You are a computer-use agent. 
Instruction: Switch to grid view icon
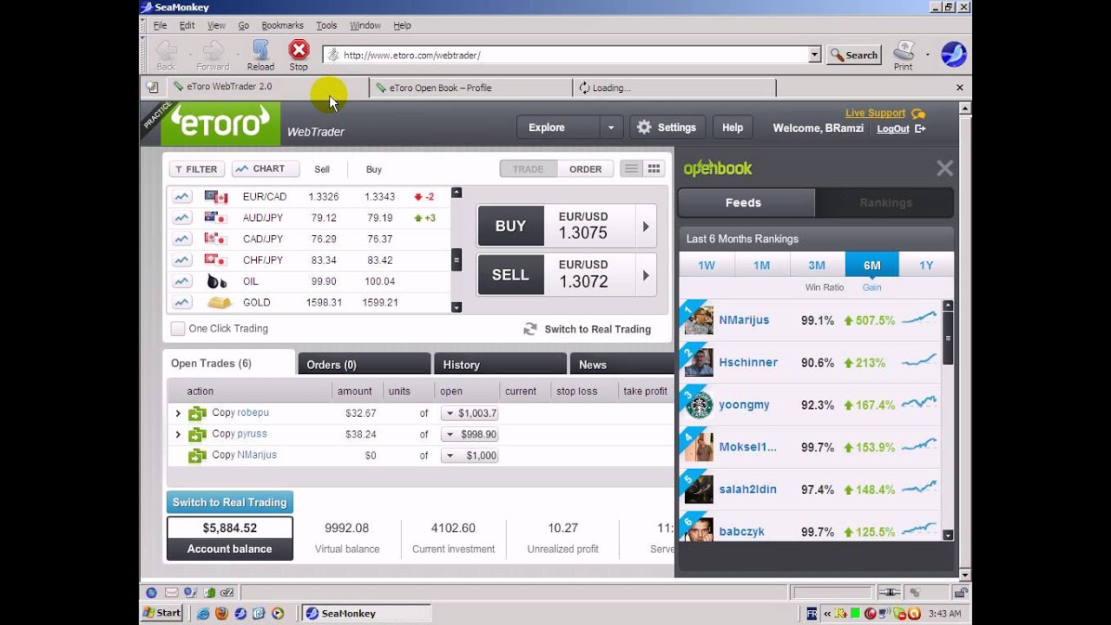click(654, 169)
